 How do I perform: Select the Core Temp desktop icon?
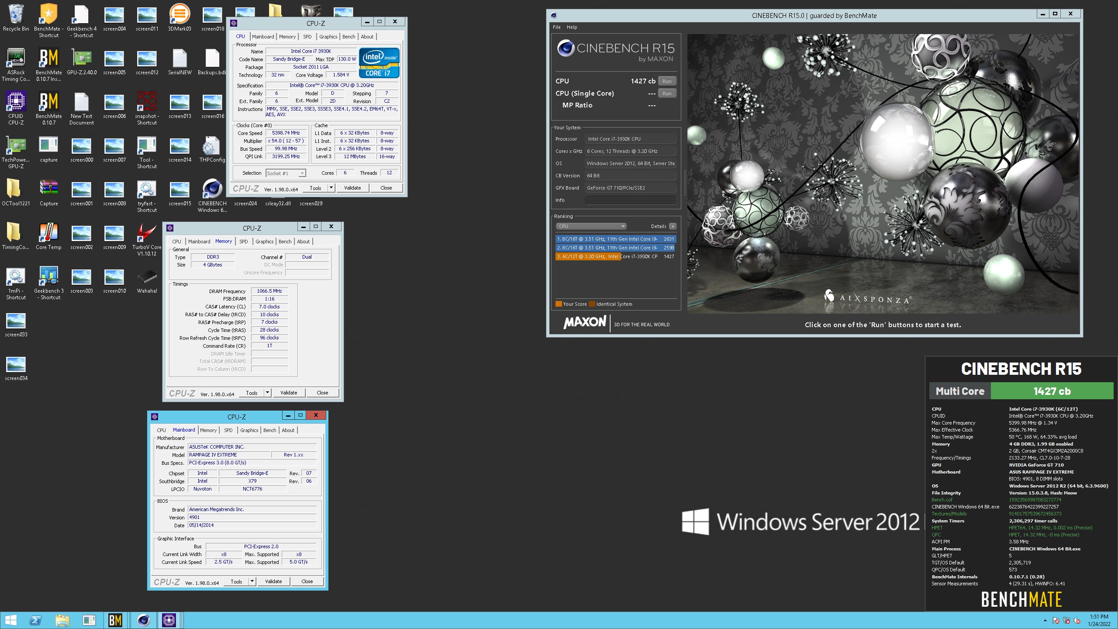click(48, 236)
